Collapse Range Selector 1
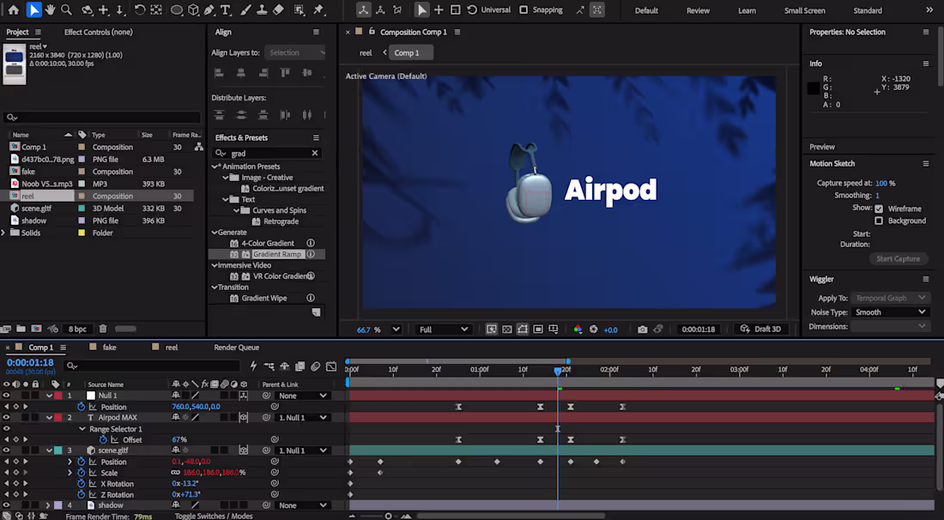Image resolution: width=944 pixels, height=520 pixels. 82,428
